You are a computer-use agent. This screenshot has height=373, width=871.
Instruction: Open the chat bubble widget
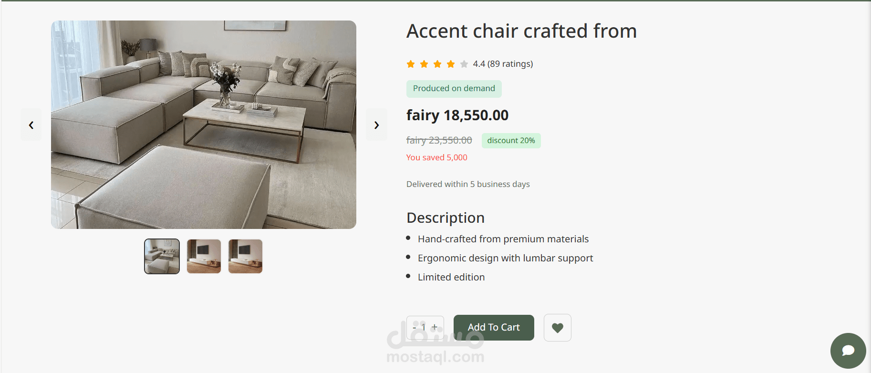[x=848, y=351]
